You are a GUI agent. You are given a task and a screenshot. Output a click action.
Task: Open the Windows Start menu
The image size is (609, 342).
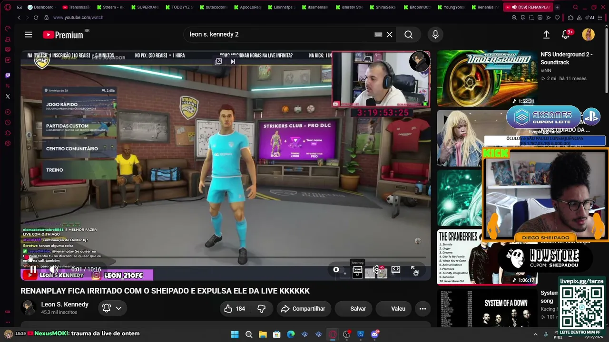coord(235,334)
